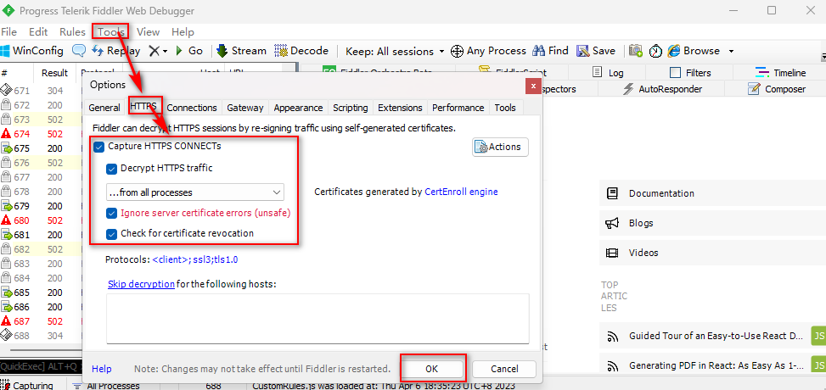
Task: Expand the Remove X dropdown arrow
Action: pos(165,52)
